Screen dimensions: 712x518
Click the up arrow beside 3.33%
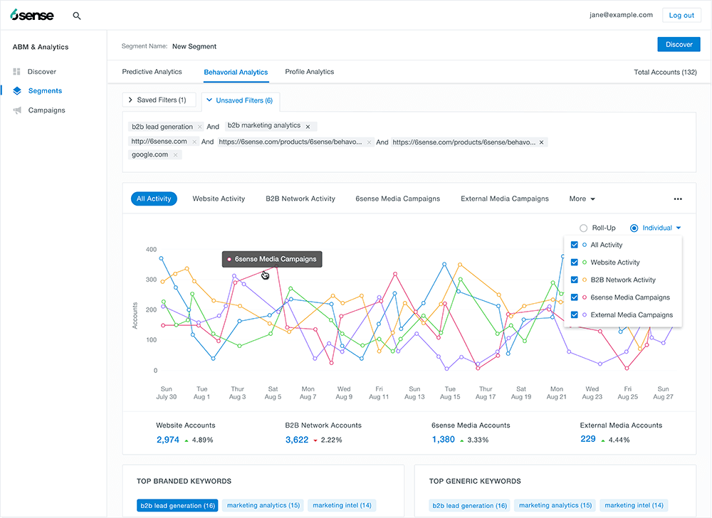462,440
